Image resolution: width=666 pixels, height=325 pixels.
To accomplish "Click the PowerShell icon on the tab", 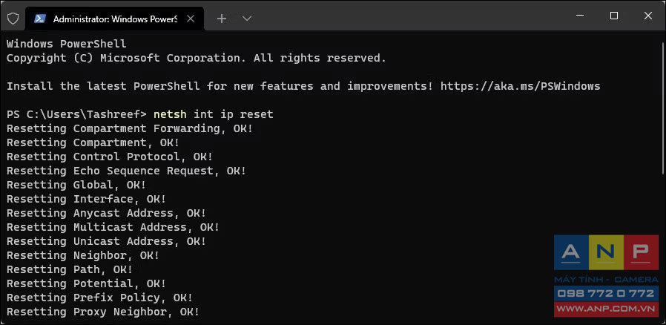I will coord(40,19).
